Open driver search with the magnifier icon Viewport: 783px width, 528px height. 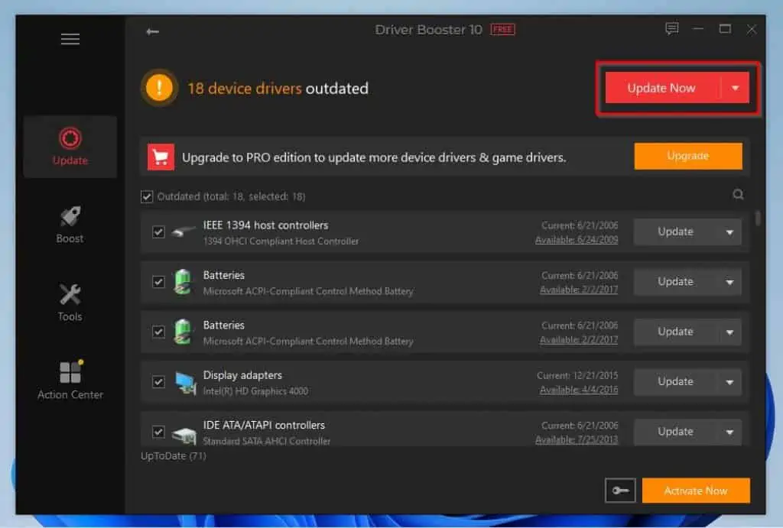pos(736,195)
